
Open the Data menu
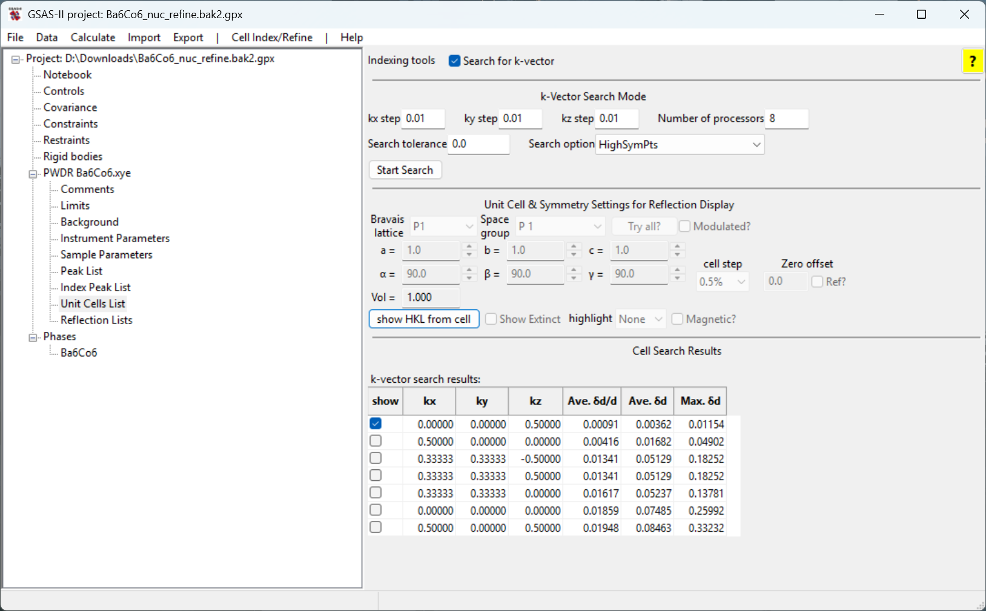click(x=47, y=38)
